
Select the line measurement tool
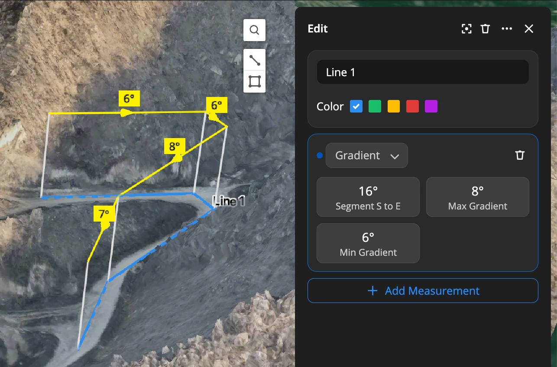pos(254,60)
